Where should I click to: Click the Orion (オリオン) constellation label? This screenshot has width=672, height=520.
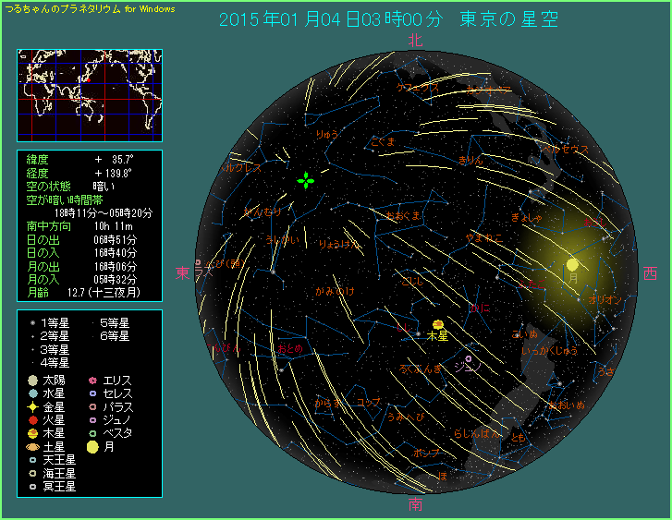tap(603, 300)
